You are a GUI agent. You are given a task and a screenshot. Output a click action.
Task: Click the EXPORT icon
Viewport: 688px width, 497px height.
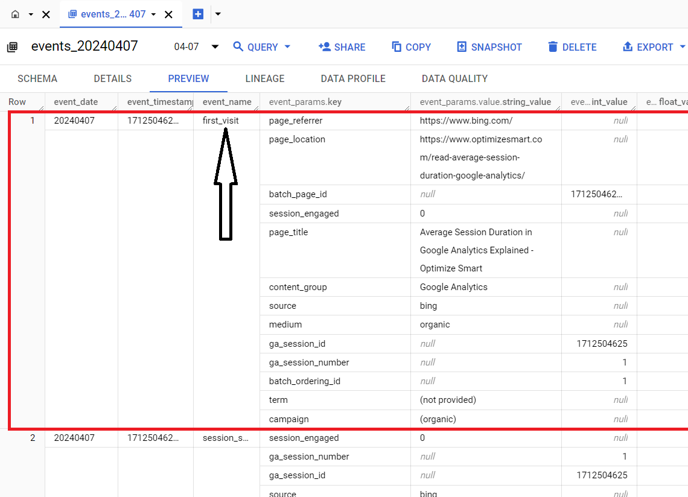pyautogui.click(x=628, y=47)
